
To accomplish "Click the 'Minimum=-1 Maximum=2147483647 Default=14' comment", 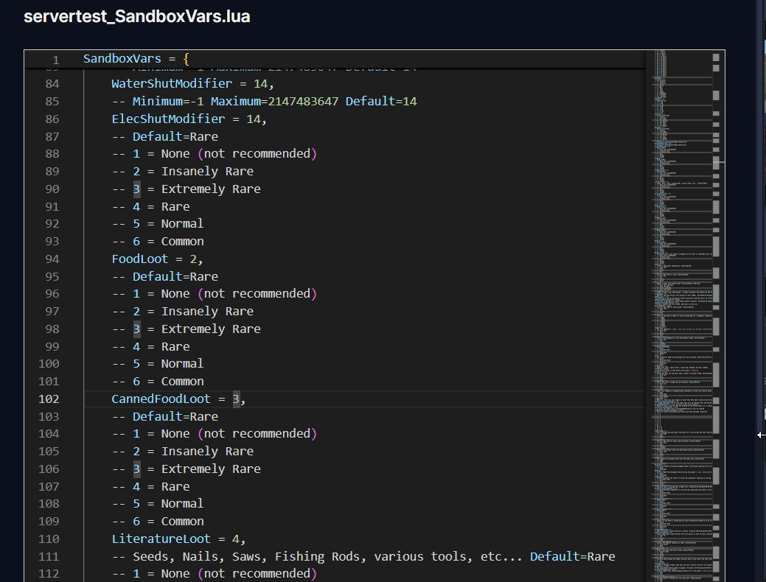I will coord(264,101).
